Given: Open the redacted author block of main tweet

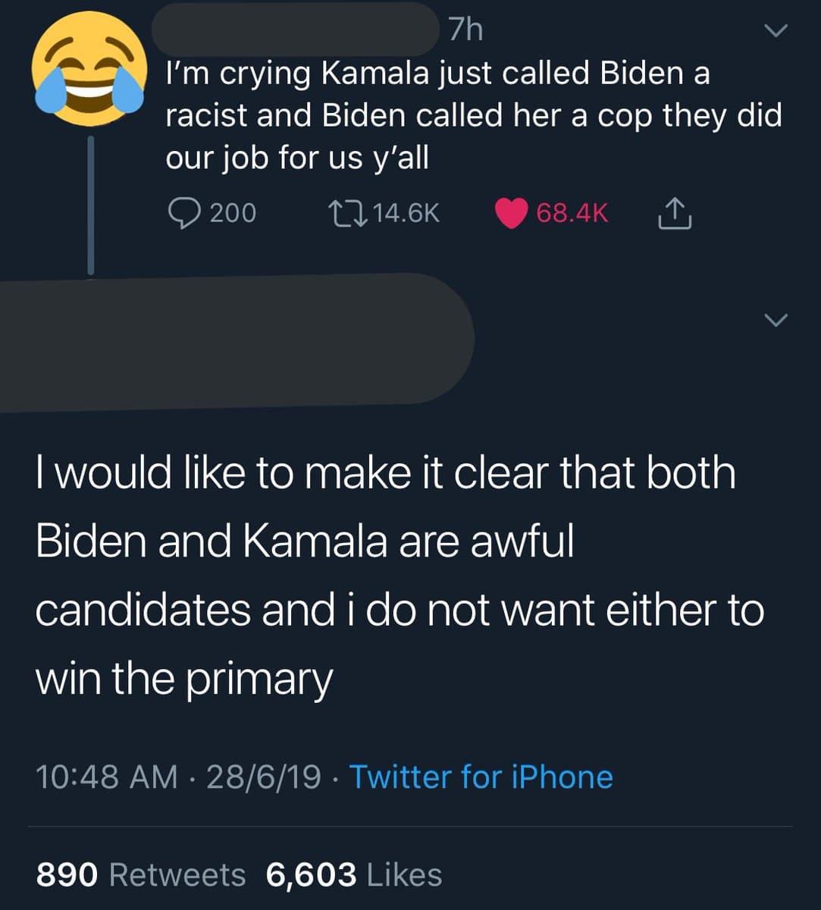Looking at the screenshot, I should [x=235, y=341].
